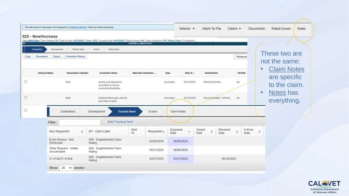Image resolution: width=349 pixels, height=196 pixels.
Task: Click the Documents button under Contentions
Action: [42, 56]
